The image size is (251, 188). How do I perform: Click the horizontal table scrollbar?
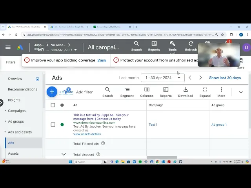pyautogui.click(x=162, y=157)
